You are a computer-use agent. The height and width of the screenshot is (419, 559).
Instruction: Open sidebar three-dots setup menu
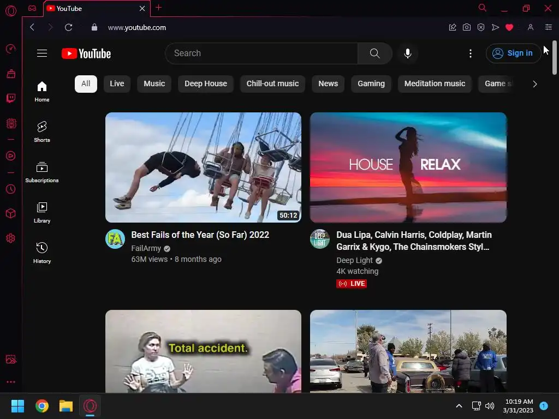[x=11, y=382]
